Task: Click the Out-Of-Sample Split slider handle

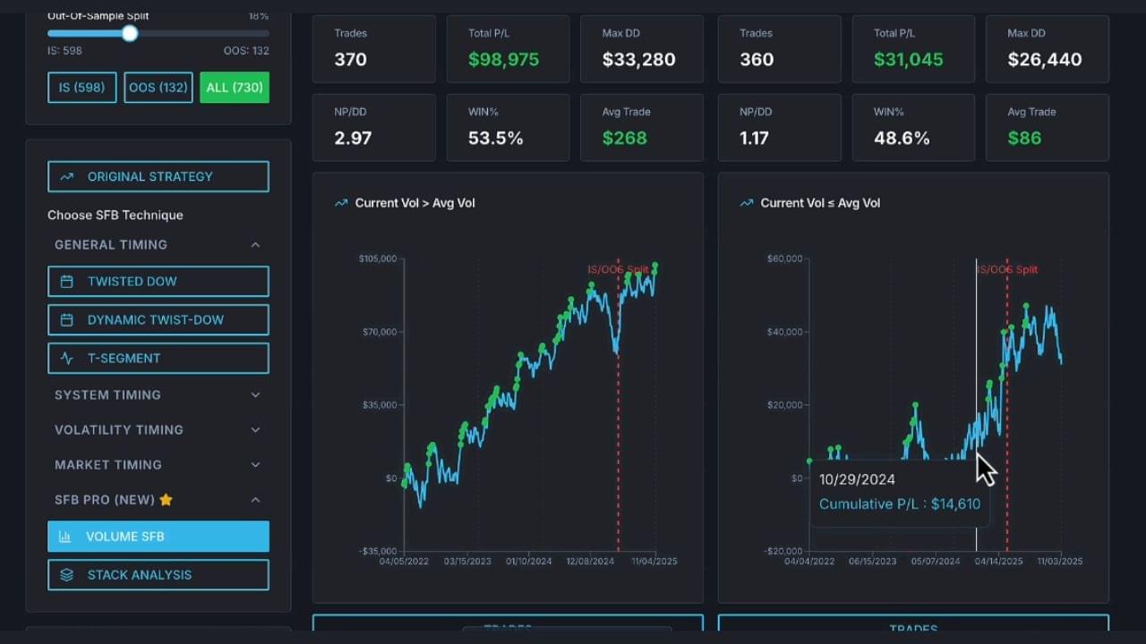Action: tap(130, 34)
